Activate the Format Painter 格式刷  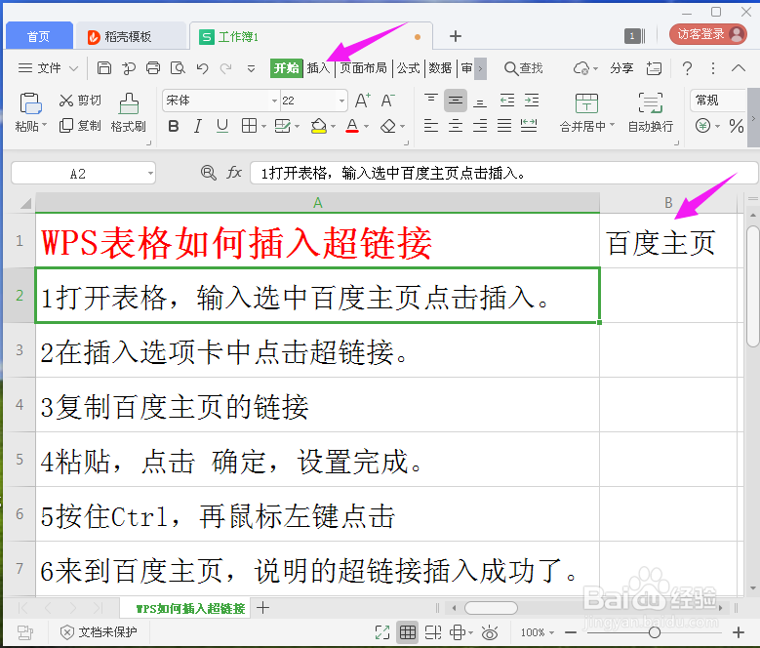(x=129, y=112)
